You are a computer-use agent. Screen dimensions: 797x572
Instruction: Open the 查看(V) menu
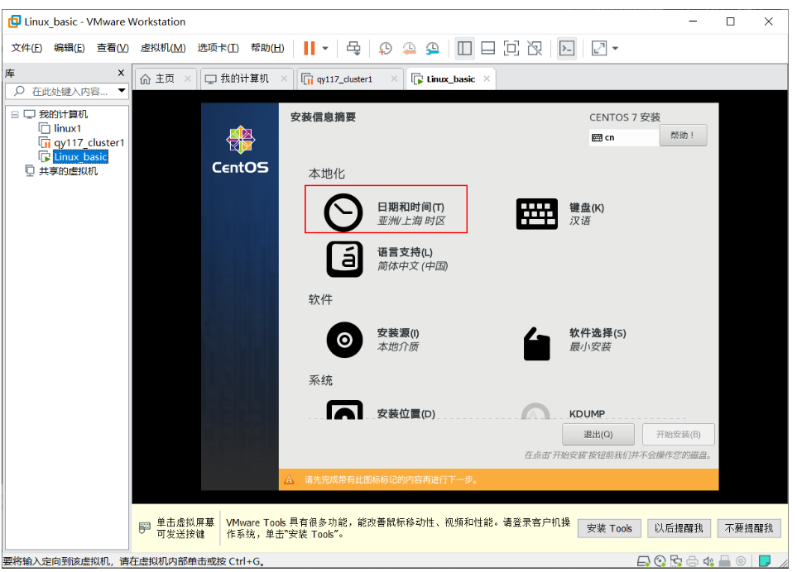(113, 48)
